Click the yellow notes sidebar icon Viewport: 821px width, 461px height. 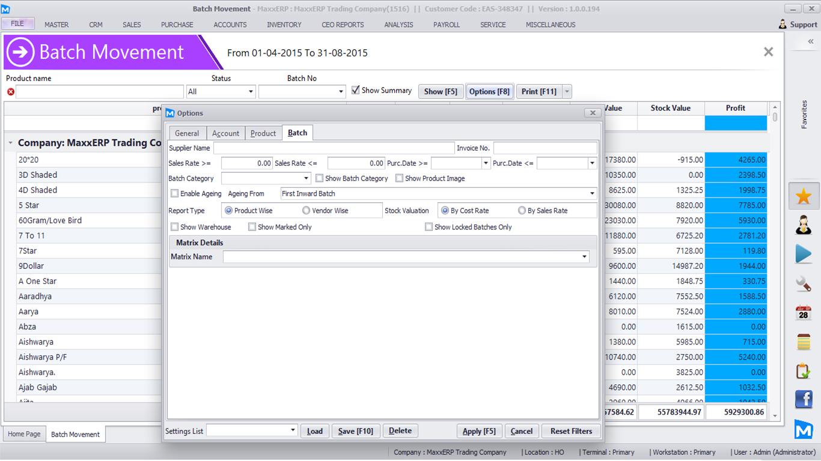click(804, 342)
